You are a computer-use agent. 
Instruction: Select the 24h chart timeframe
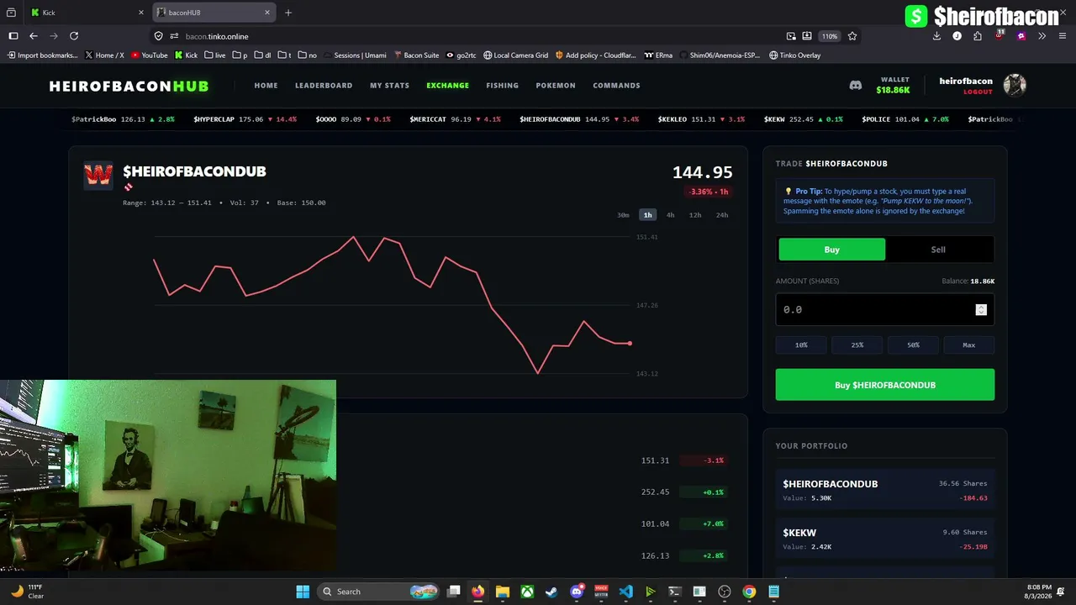[x=722, y=215]
